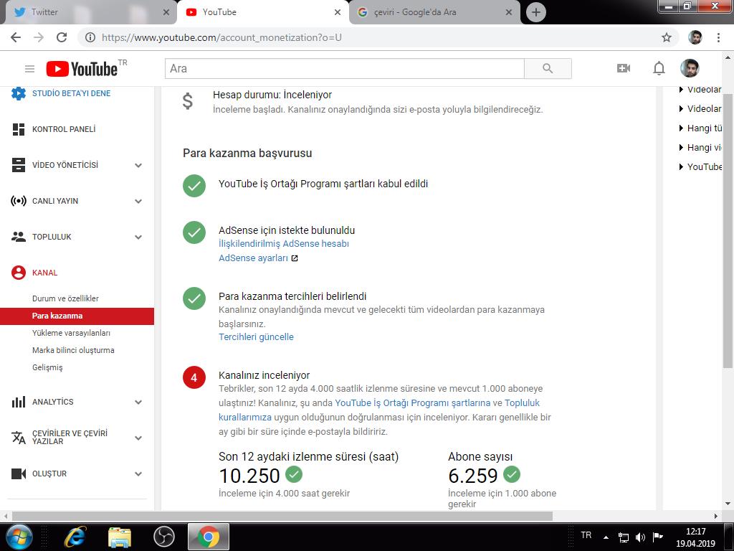Click the search magnifier button
This screenshot has width=734, height=551.
[x=548, y=69]
